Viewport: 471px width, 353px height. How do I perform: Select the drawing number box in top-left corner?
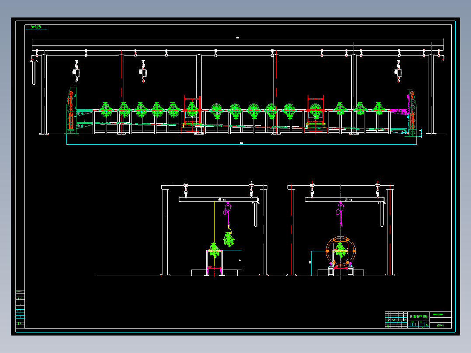pyautogui.click(x=36, y=27)
